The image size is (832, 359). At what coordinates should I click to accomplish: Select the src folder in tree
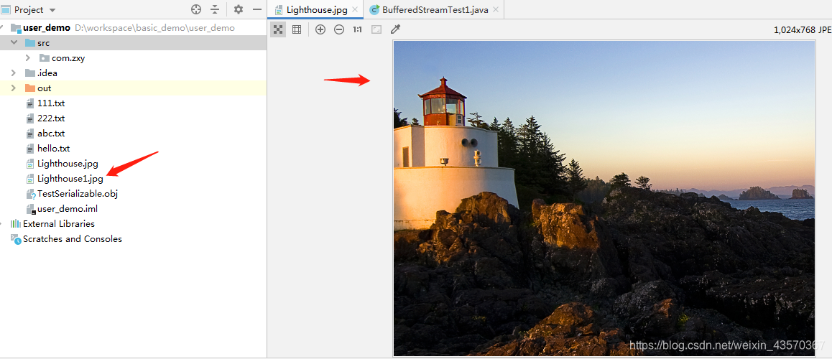click(133, 43)
